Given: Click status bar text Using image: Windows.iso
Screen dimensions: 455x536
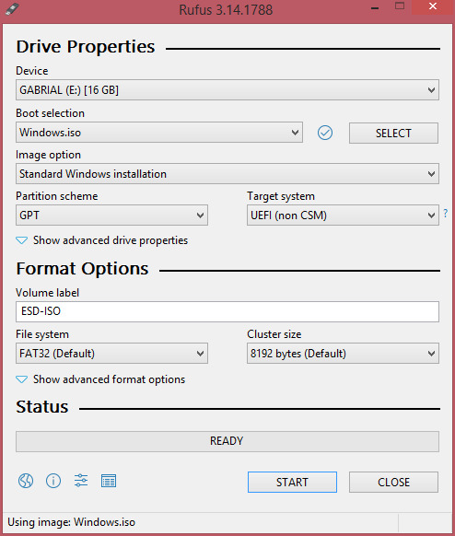Looking at the screenshot, I should coord(72,522).
